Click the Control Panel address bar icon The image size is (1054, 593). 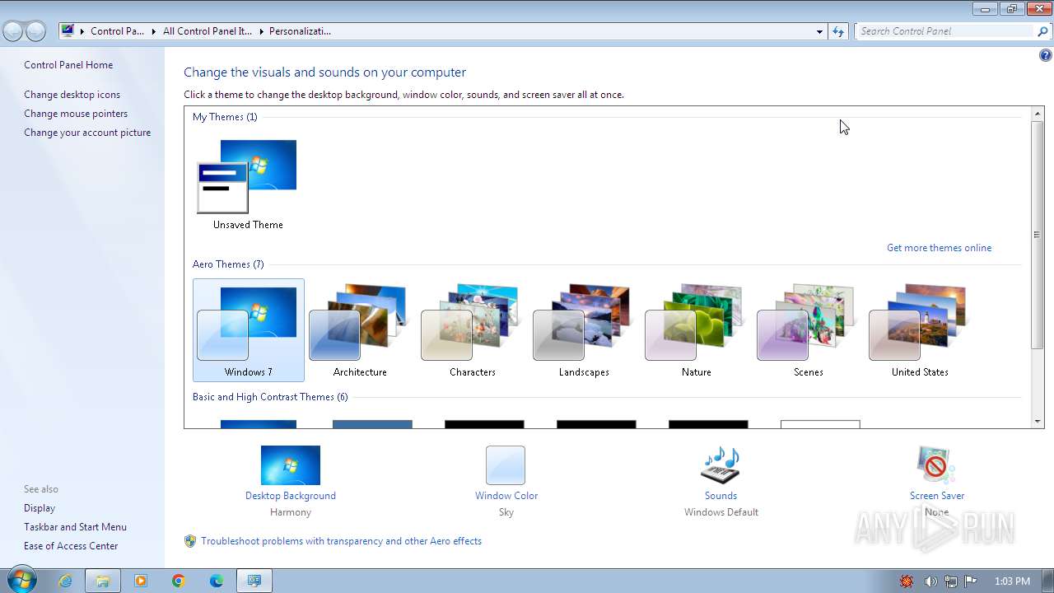coord(68,31)
